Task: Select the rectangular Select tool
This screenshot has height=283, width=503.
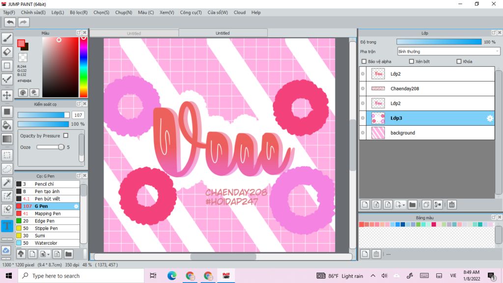Action: coord(7,155)
